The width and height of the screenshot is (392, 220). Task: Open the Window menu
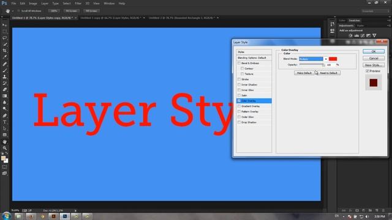tap(109, 4)
